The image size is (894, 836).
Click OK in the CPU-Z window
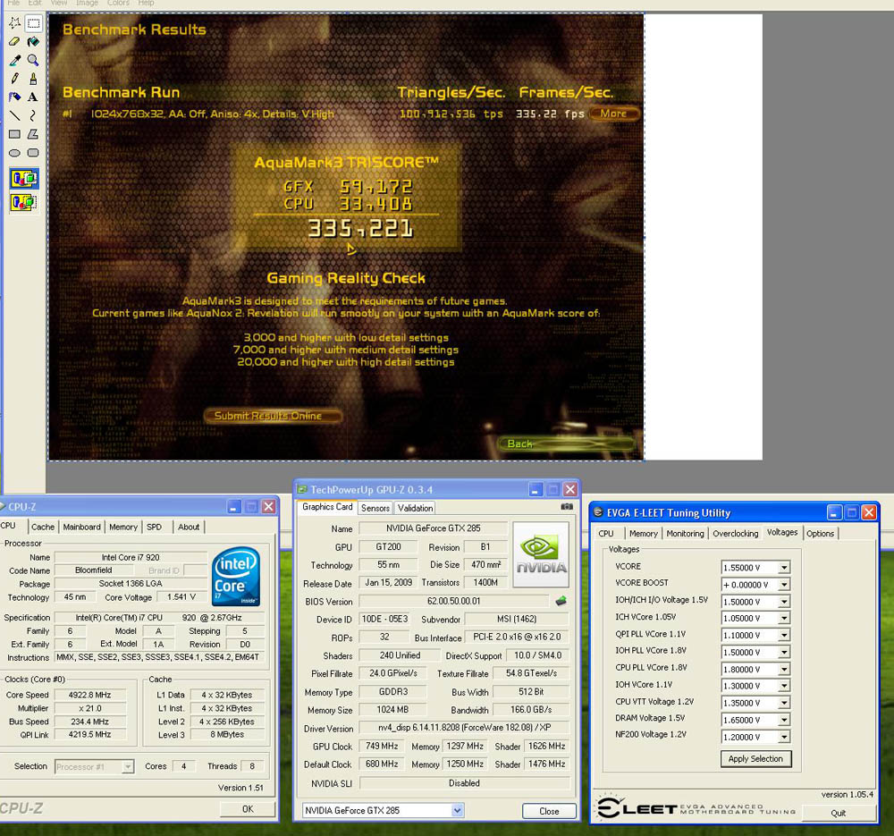[x=248, y=808]
